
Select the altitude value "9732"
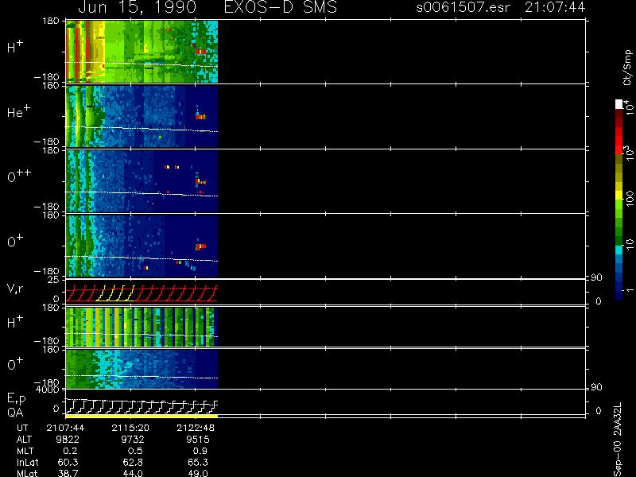[133, 440]
